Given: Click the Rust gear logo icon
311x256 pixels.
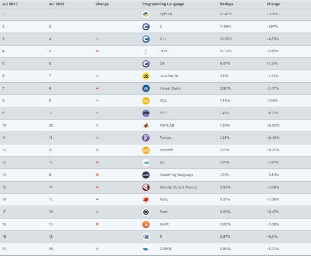Looking at the screenshot, I should (x=146, y=212).
